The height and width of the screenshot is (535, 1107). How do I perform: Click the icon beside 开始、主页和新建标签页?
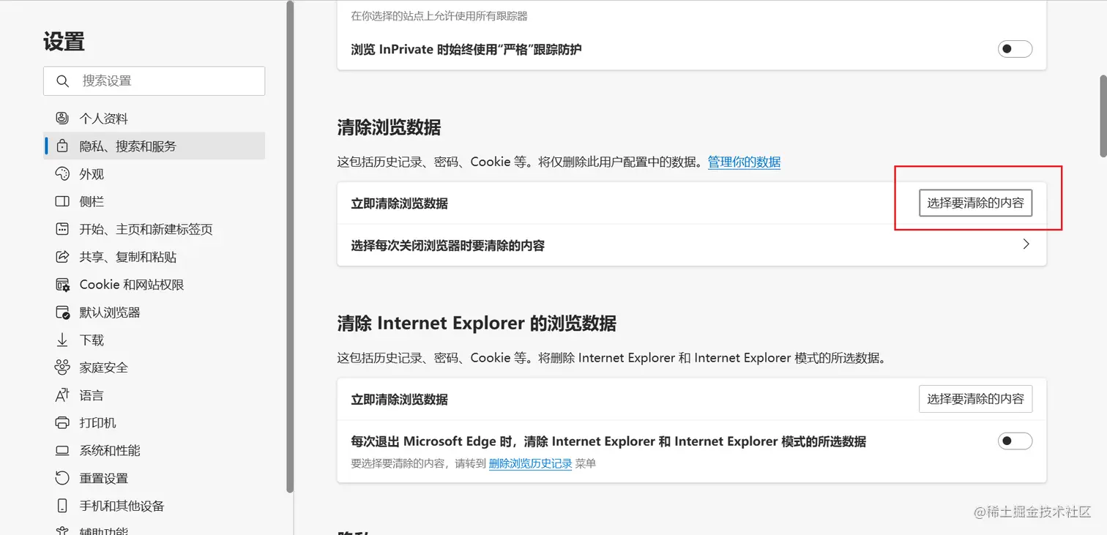[x=62, y=229]
